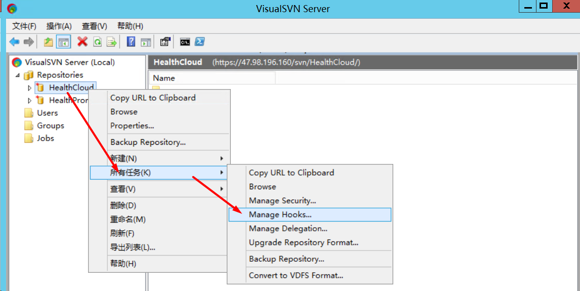Expand the second repository tree node
The image size is (580, 291).
point(29,101)
